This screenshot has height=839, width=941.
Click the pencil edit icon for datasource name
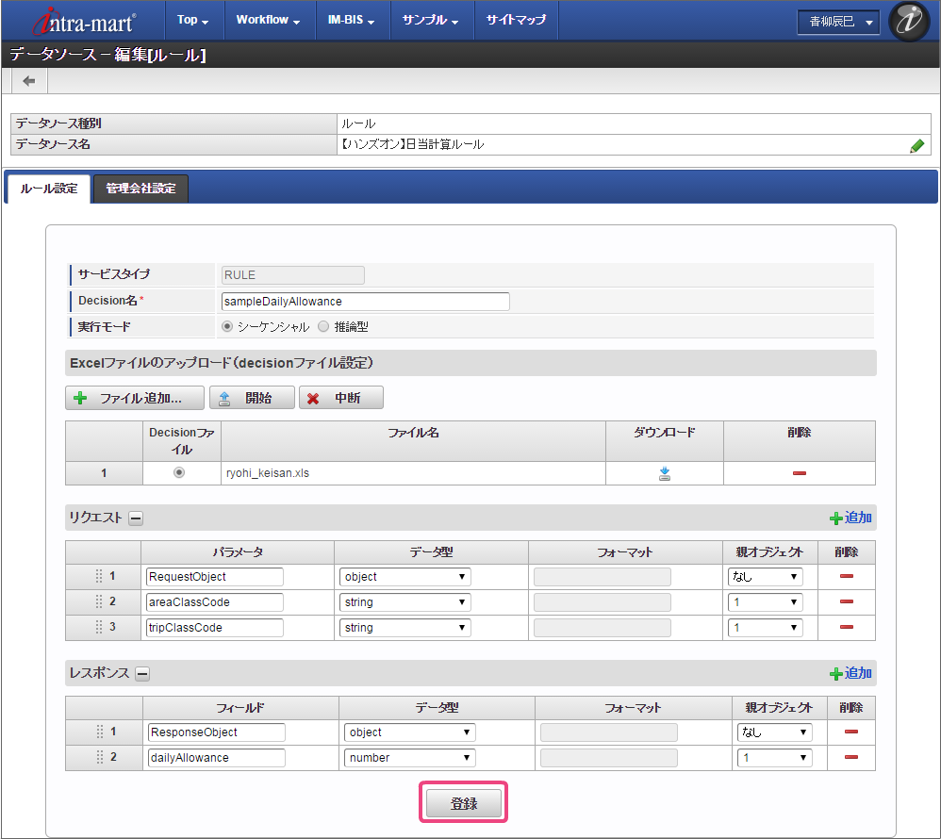[916, 145]
